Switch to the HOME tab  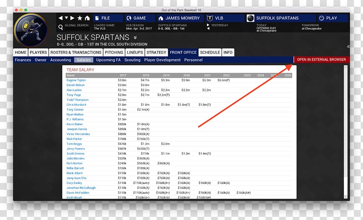point(20,52)
